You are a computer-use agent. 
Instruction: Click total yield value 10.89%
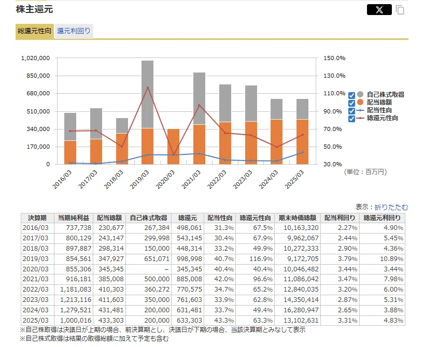[391, 259]
